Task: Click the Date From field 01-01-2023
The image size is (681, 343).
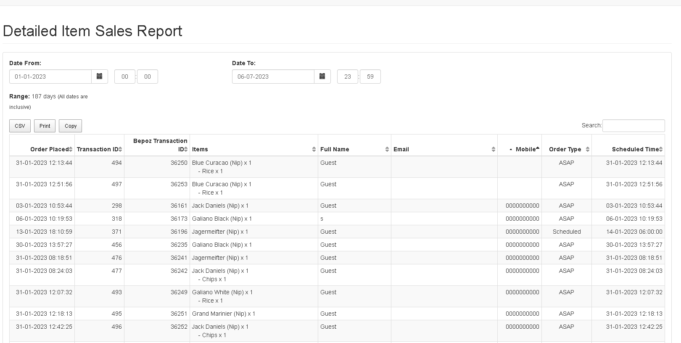Action: click(x=50, y=77)
